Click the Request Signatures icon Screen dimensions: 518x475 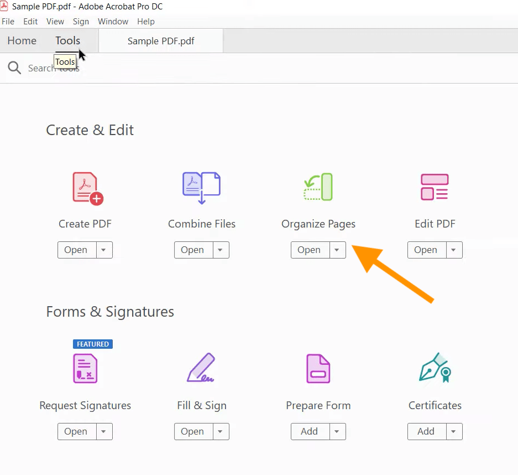click(x=85, y=369)
